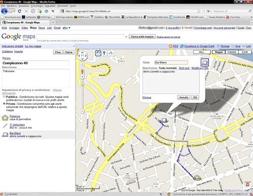This screenshot has height=196, width=253.
Task: Click the Titolo field containing Bar Mario
Action: click(x=171, y=63)
